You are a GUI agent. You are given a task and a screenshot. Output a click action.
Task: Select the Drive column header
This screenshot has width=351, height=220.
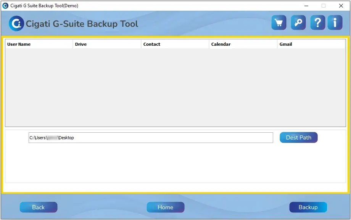[x=107, y=44]
